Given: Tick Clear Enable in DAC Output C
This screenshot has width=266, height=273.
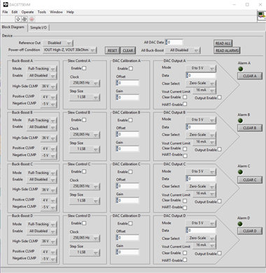Looking at the screenshot, I should pos(185,201).
